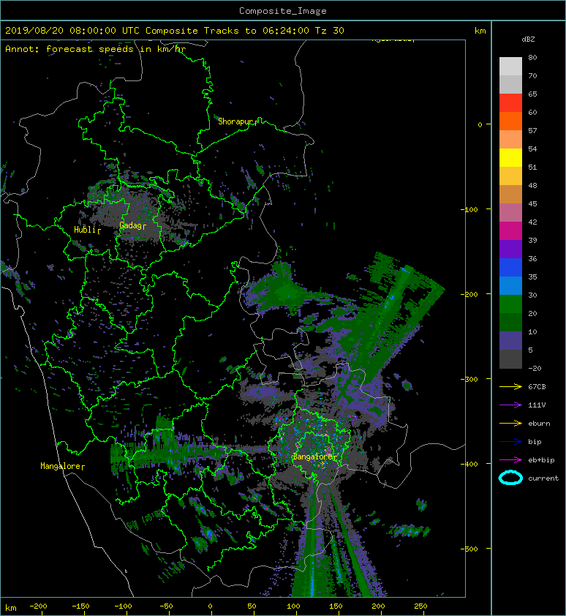Click the cyan current ellipse legend icon
The width and height of the screenshot is (566, 616).
pyautogui.click(x=510, y=478)
